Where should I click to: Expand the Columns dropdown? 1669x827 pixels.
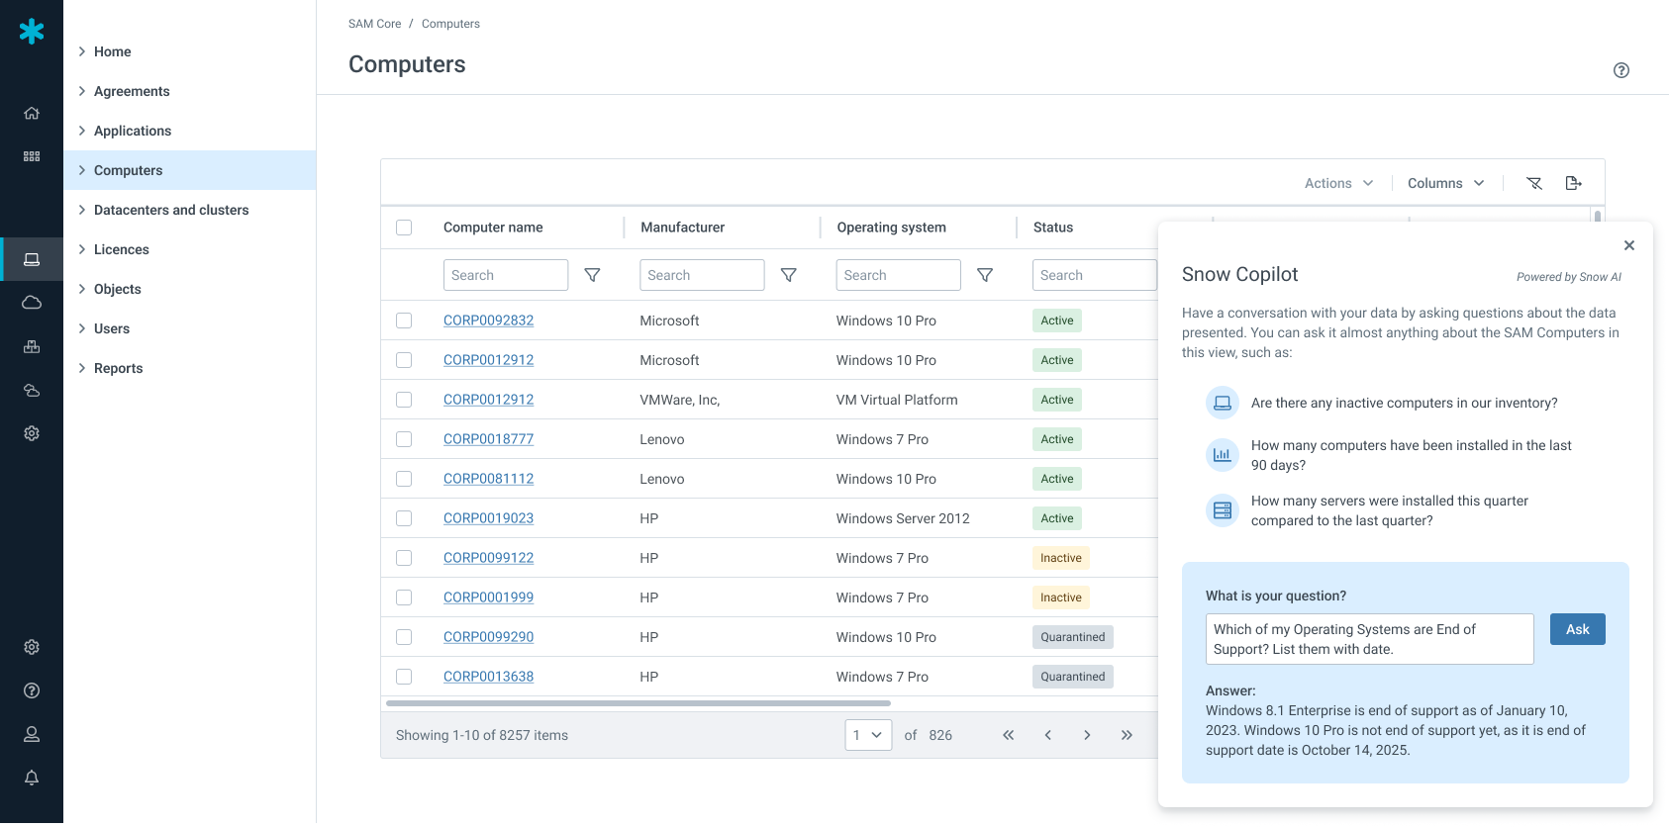(1445, 183)
